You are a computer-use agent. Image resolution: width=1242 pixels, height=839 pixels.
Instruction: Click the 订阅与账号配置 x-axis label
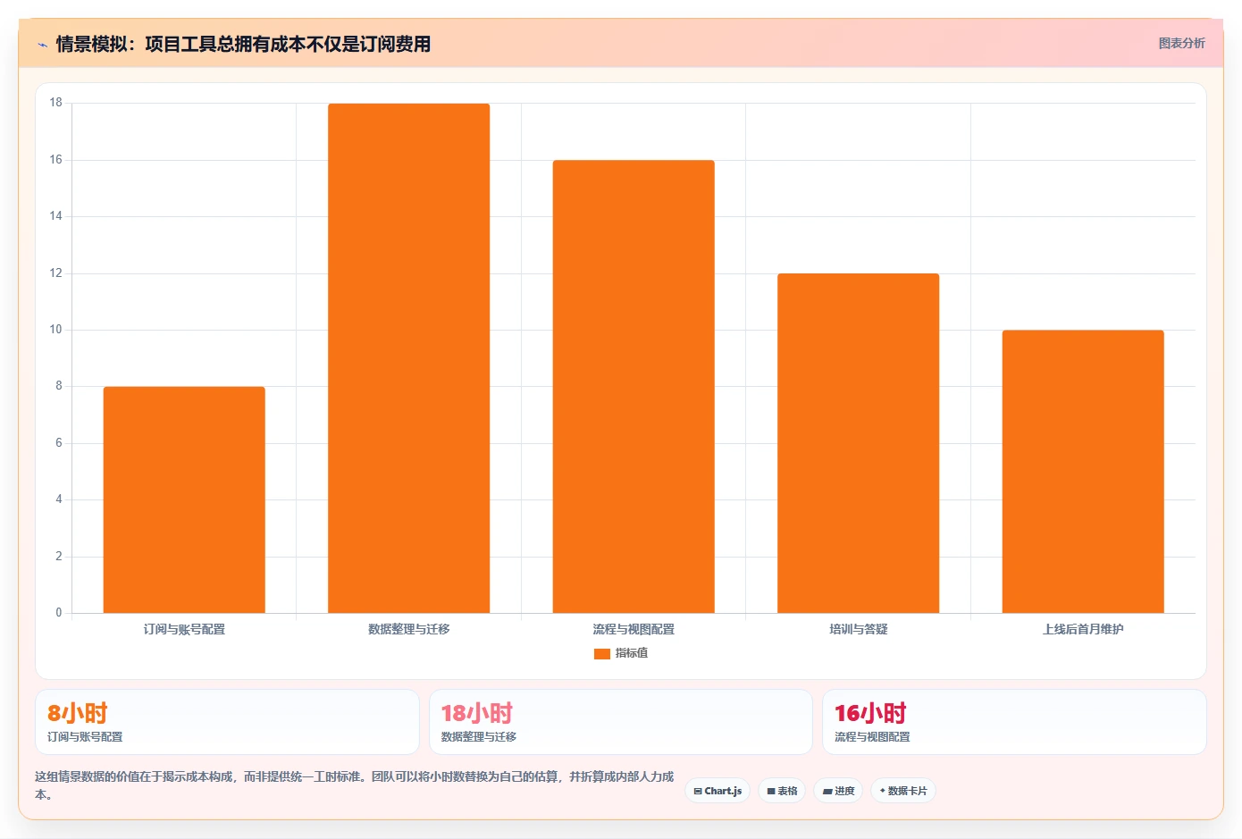click(184, 629)
